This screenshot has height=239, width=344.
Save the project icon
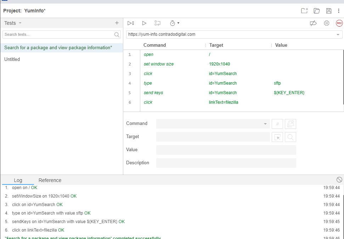point(329,11)
